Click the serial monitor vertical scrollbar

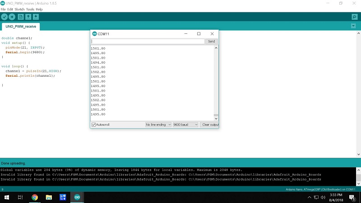coord(216,81)
